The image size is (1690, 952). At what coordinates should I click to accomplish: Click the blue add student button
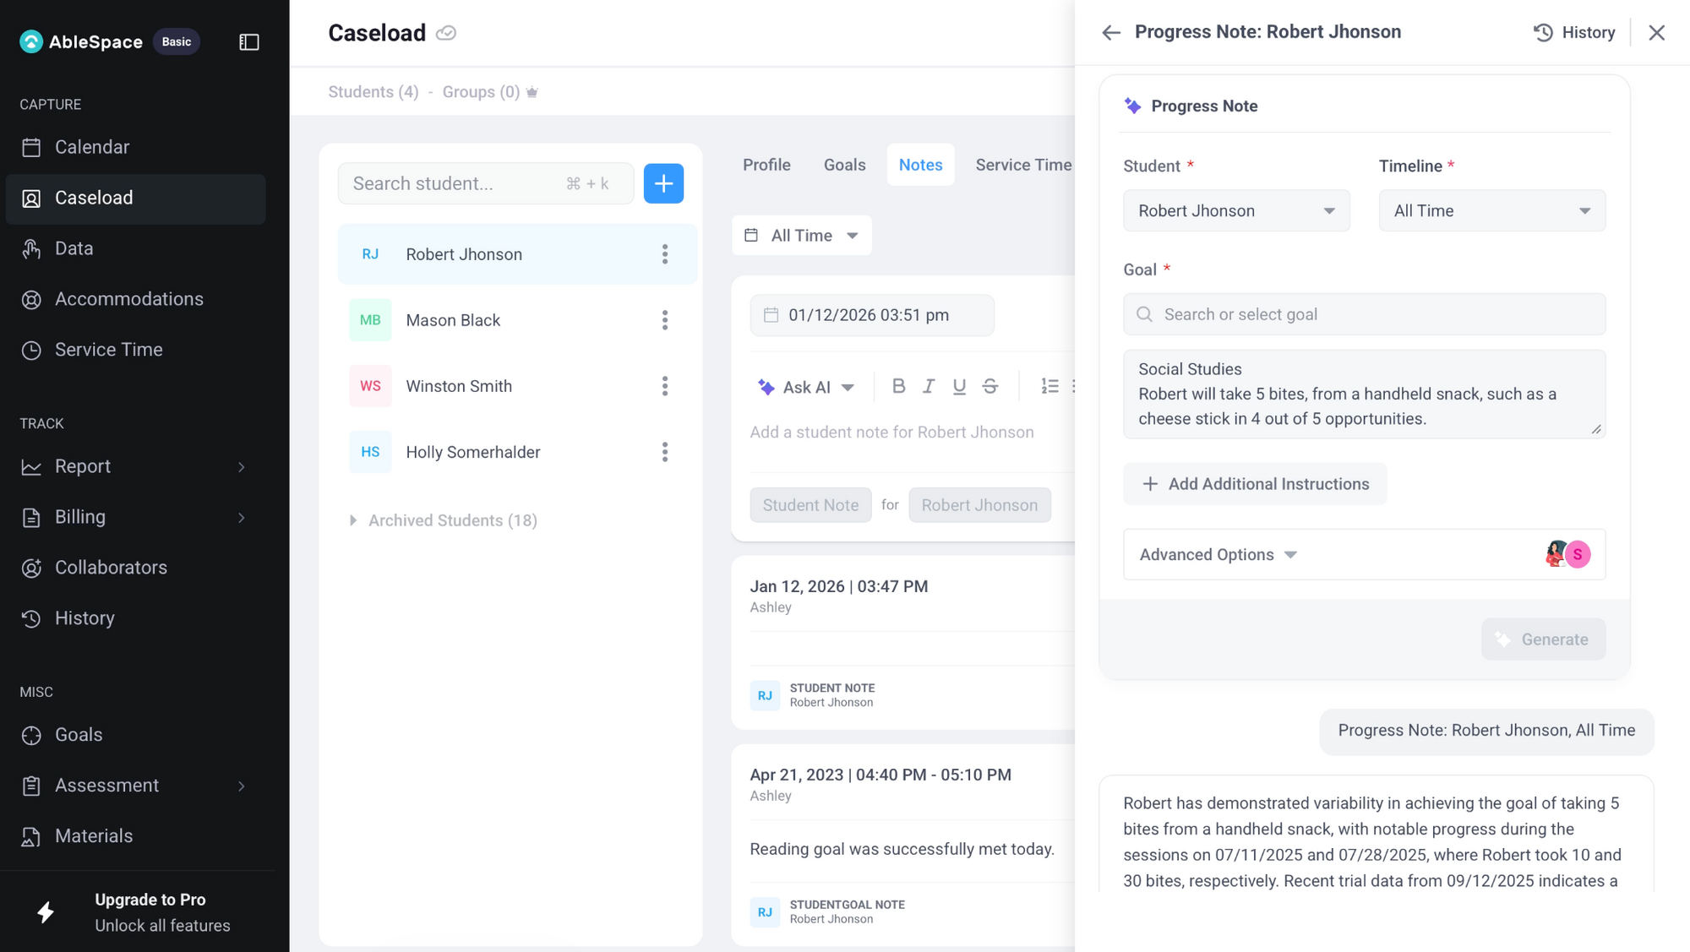663,183
